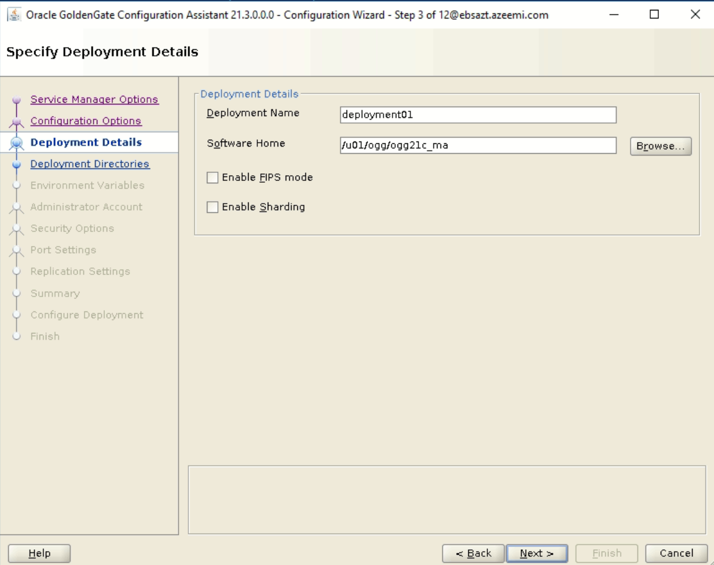The width and height of the screenshot is (714, 565).
Task: Click the Software Home path field
Action: click(x=478, y=146)
